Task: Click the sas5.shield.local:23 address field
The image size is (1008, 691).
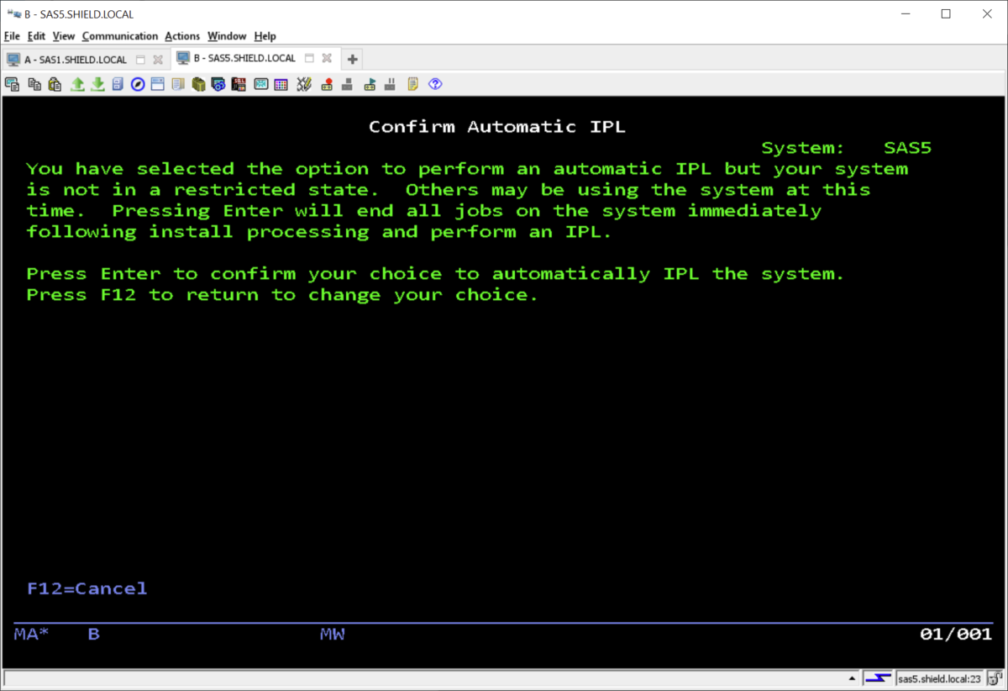Action: click(940, 678)
